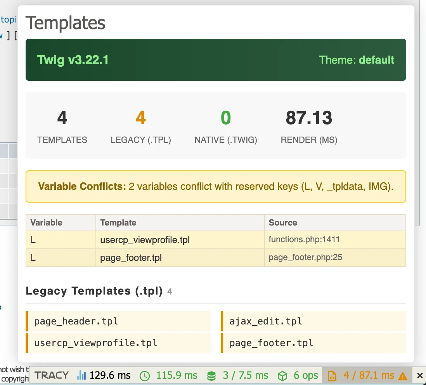426x385 pixels.
Task: Open the 3 / 7.5 ms database panel
Action: pyautogui.click(x=237, y=375)
